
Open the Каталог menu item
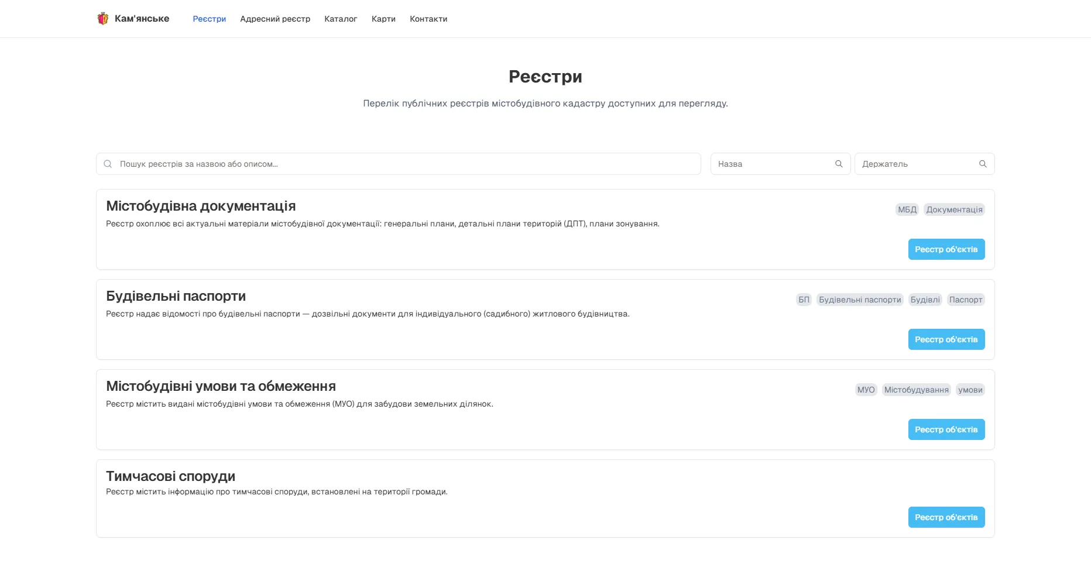coord(341,19)
